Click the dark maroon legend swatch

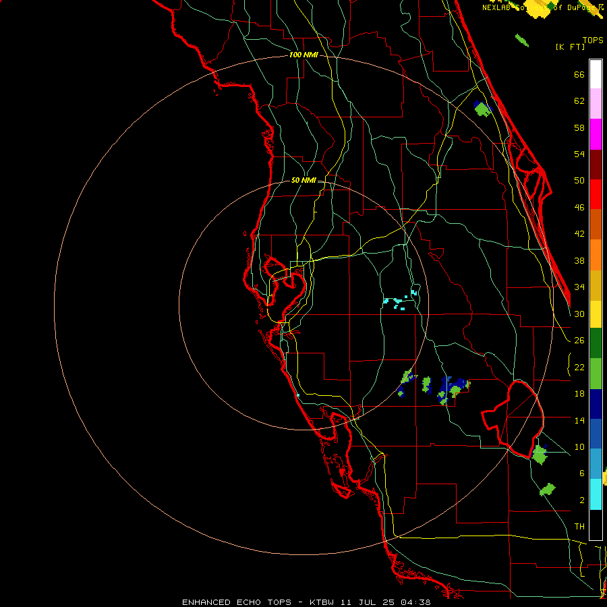click(x=596, y=165)
